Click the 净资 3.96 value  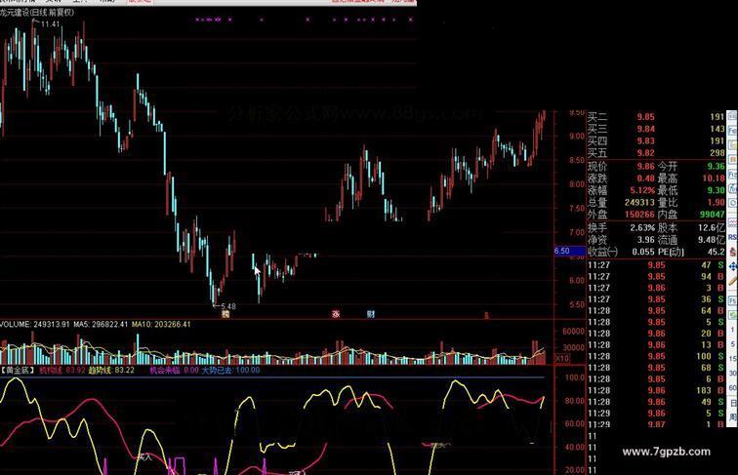(x=646, y=240)
